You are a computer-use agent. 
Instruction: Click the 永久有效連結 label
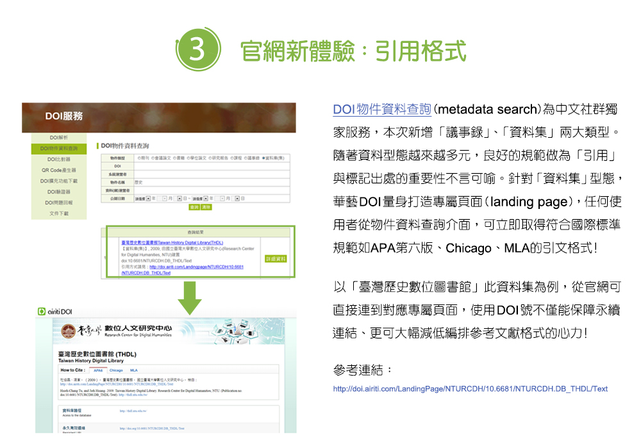click(74, 428)
